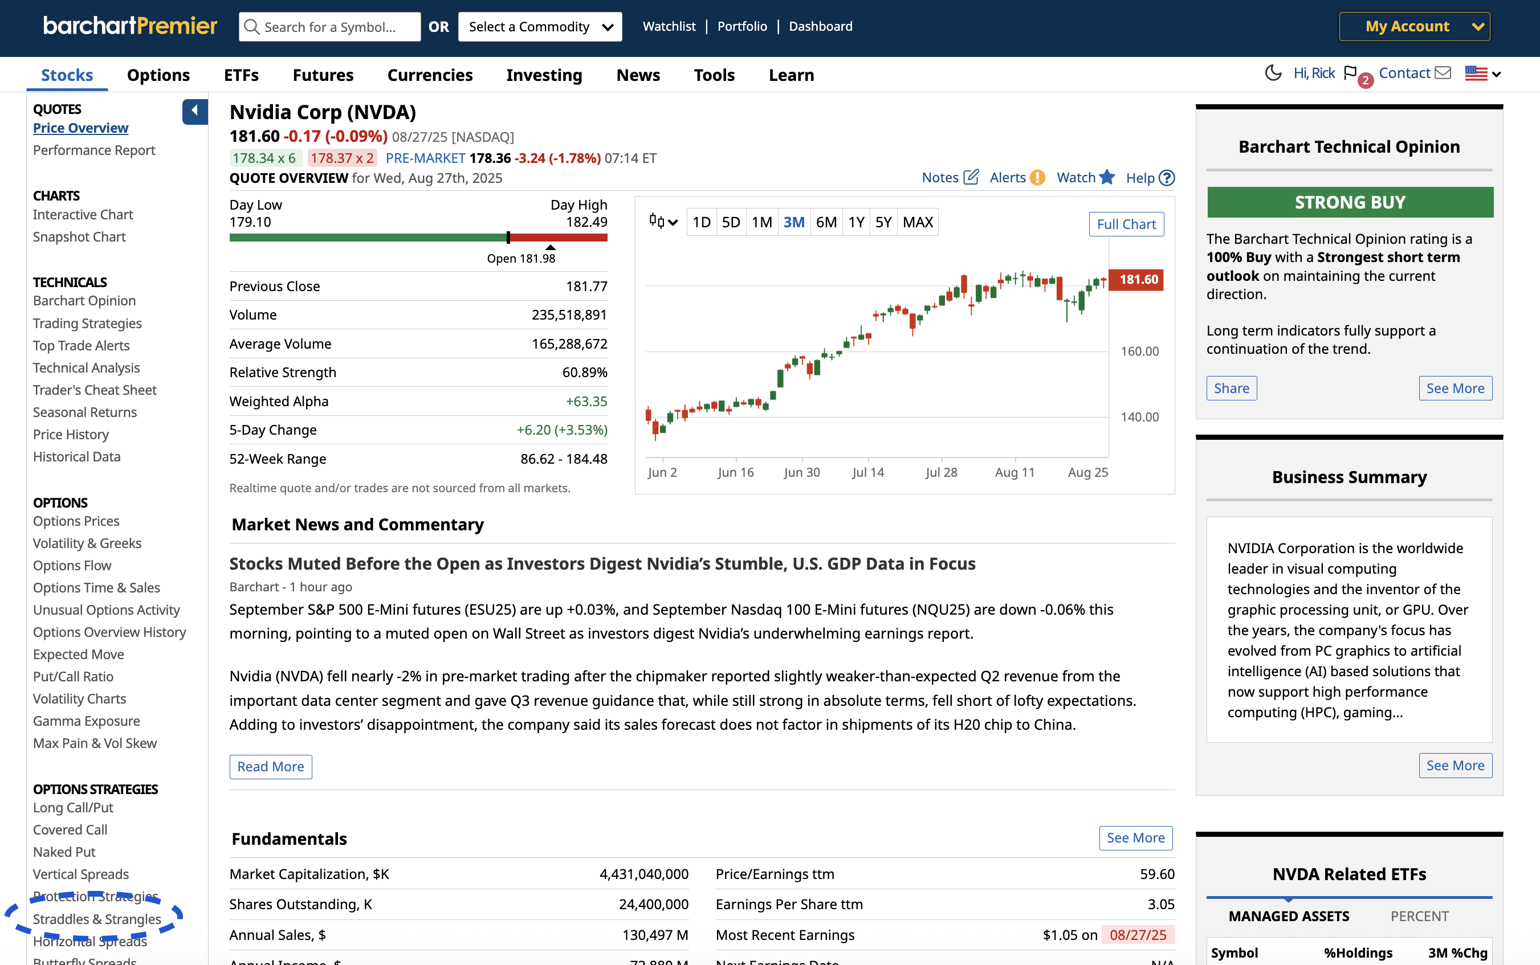Click the Full Chart button
Viewport: 1540px width, 965px height.
click(x=1126, y=224)
